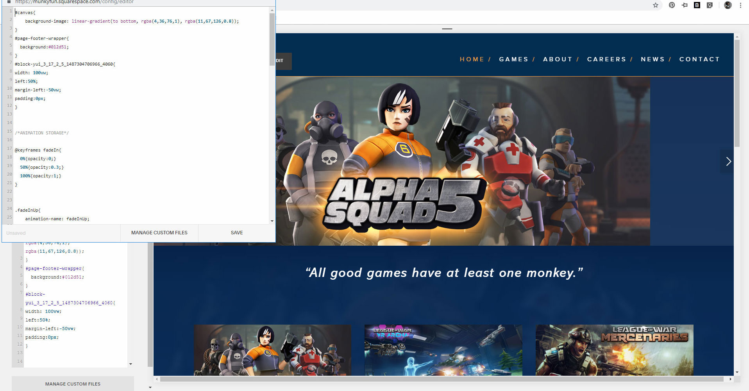Image resolution: width=749 pixels, height=391 pixels.
Task: Click the preview horizontal scroll-right arrow
Action: (x=730, y=379)
